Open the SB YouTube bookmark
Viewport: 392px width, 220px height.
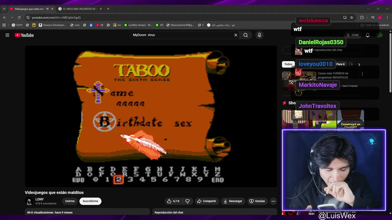100,25
